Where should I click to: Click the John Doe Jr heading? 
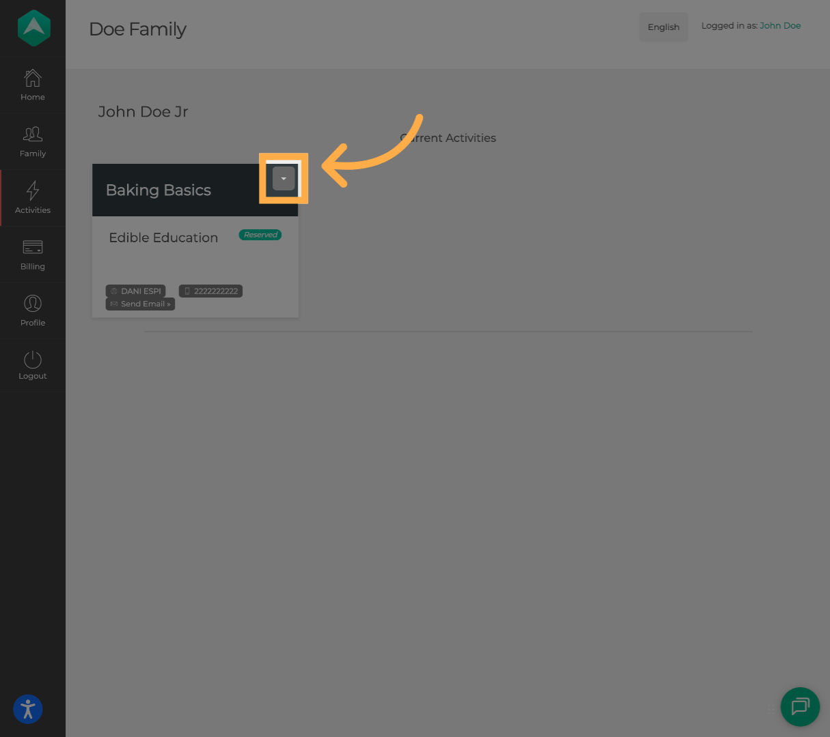[x=143, y=112]
